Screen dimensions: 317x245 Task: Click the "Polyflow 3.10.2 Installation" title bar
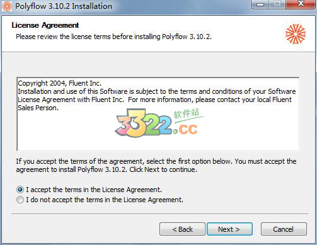[64, 6]
